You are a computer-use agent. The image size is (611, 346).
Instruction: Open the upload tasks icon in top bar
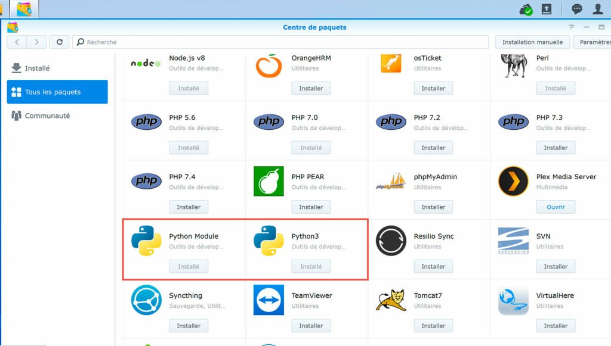[x=547, y=10]
